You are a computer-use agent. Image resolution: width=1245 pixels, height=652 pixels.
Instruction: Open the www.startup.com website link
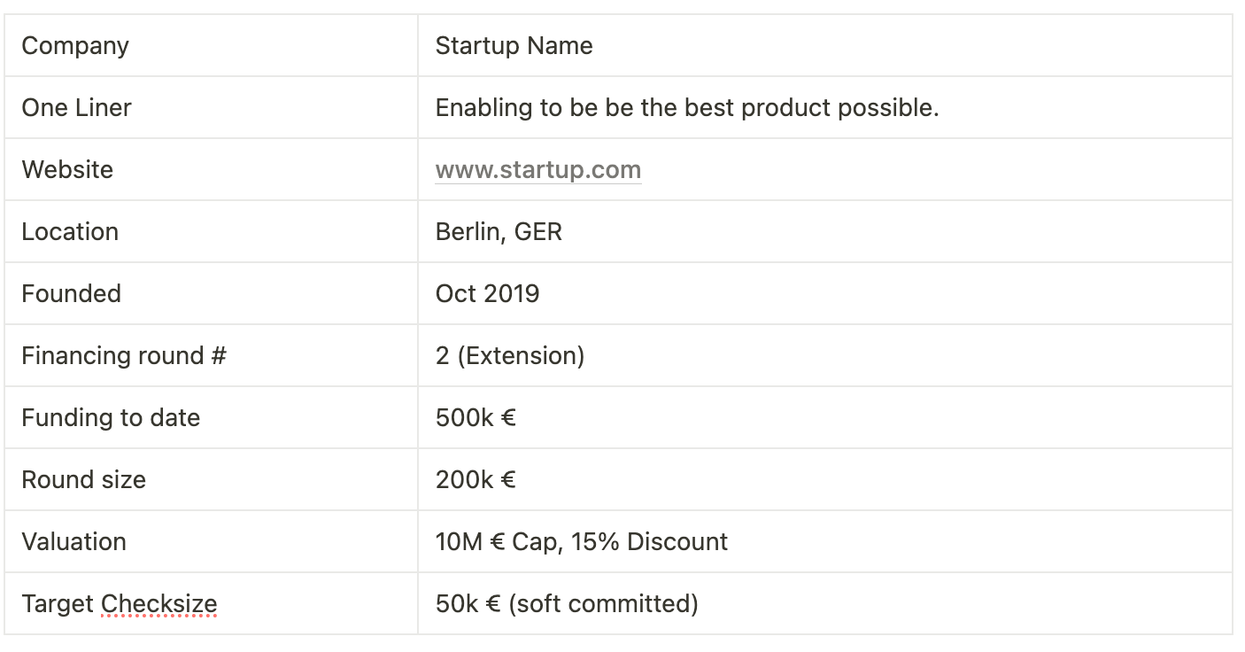(x=537, y=170)
